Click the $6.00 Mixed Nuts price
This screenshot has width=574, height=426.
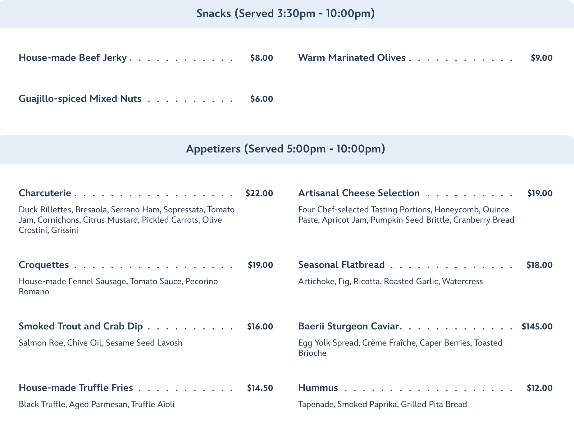coord(262,99)
